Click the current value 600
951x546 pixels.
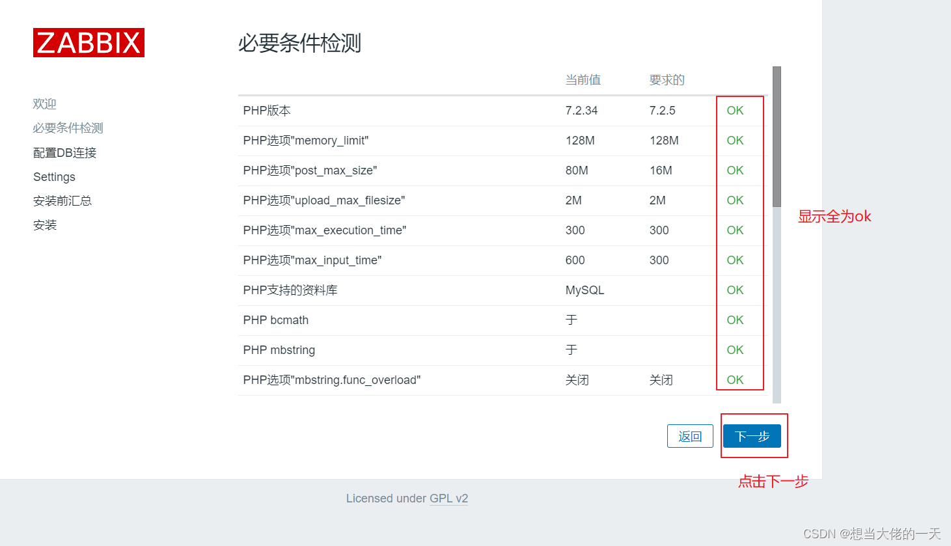(x=575, y=260)
